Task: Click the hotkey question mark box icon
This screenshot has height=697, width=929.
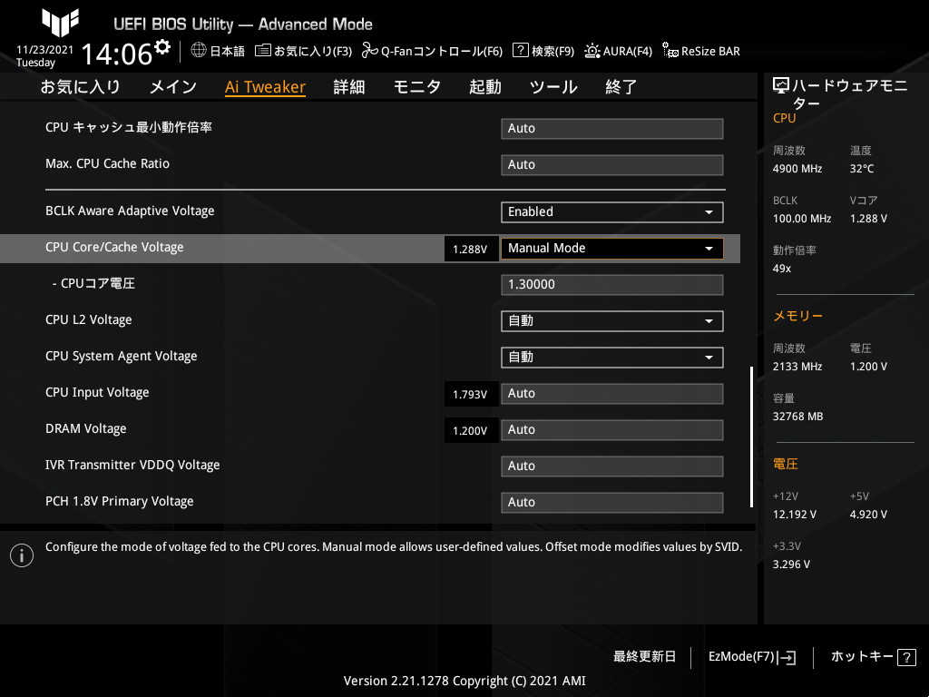Action: tap(906, 657)
